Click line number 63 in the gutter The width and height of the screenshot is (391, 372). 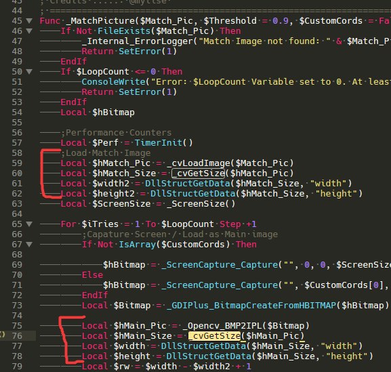coord(17,204)
